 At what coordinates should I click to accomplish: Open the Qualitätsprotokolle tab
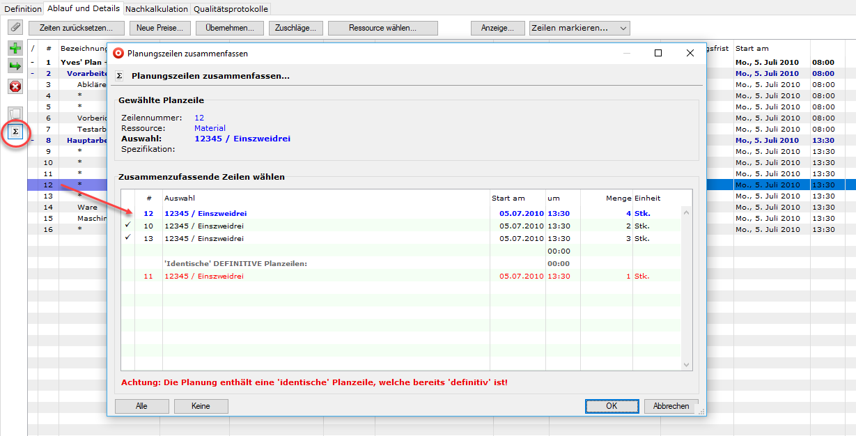[231, 9]
